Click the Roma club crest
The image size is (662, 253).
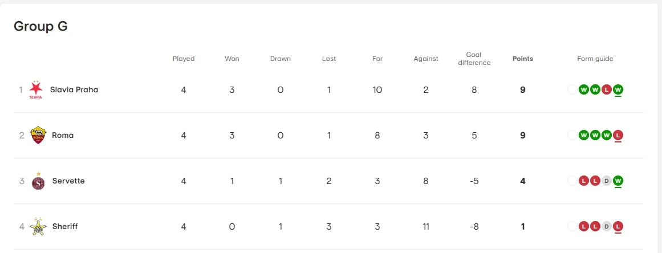tap(38, 135)
